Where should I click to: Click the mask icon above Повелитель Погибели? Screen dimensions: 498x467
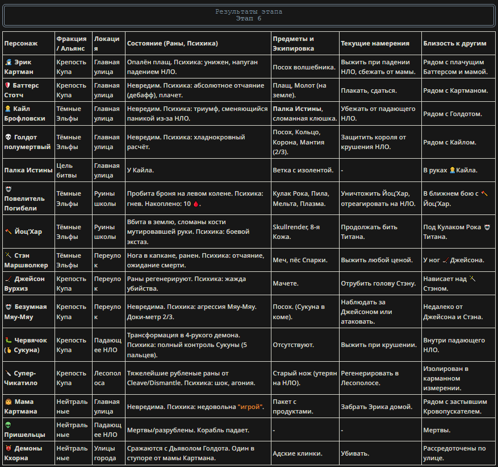9,189
